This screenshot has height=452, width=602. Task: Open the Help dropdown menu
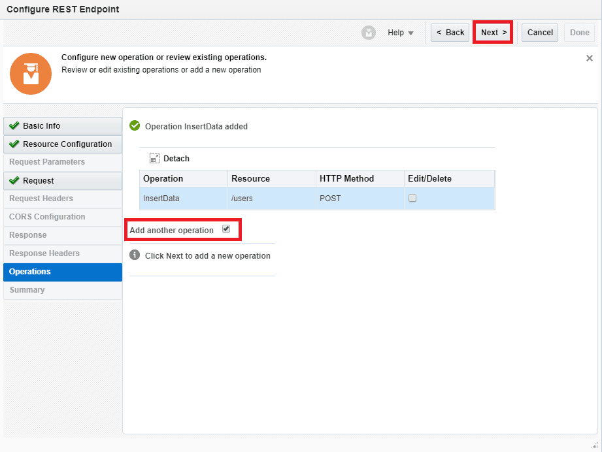[x=400, y=33]
